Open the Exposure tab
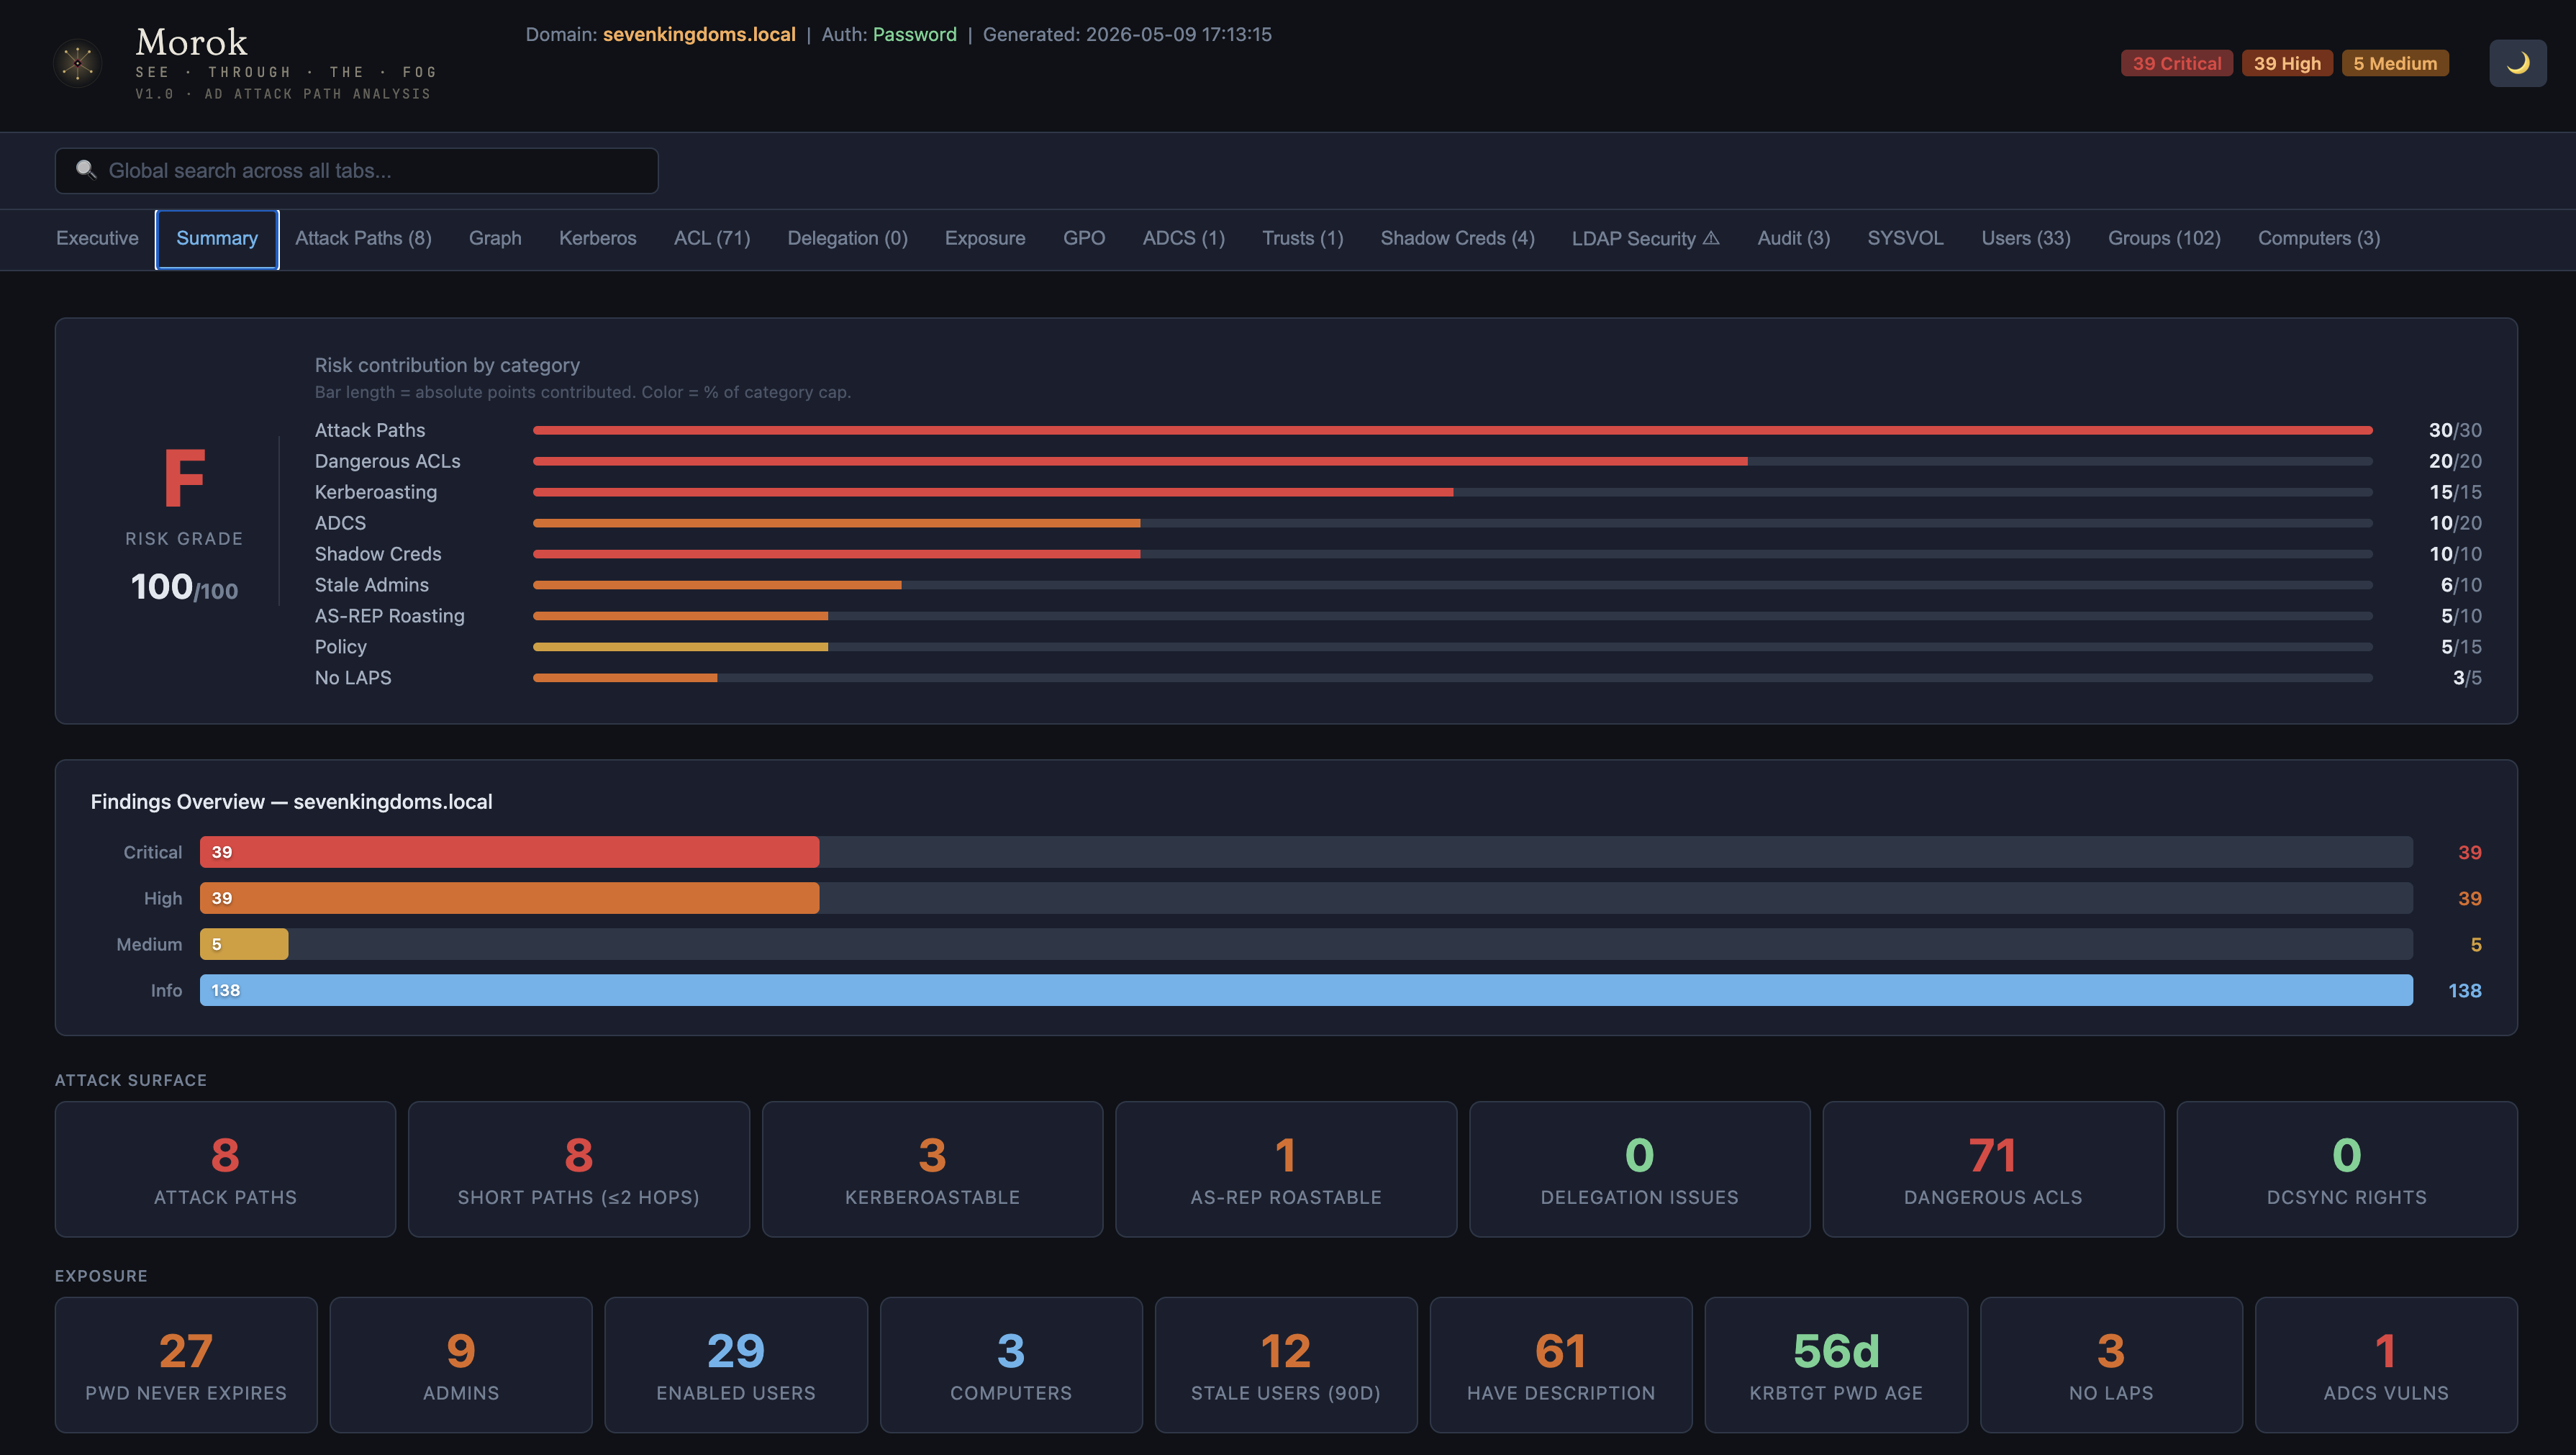2576x1455 pixels. pos(985,238)
